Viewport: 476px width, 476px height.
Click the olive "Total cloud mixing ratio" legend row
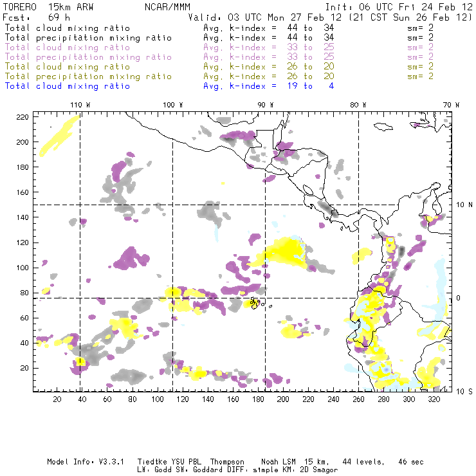[219, 66]
